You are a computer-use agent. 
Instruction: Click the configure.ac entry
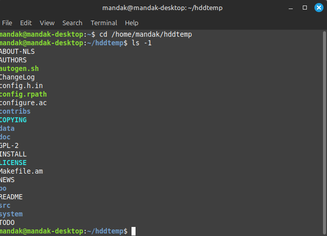(x=23, y=103)
